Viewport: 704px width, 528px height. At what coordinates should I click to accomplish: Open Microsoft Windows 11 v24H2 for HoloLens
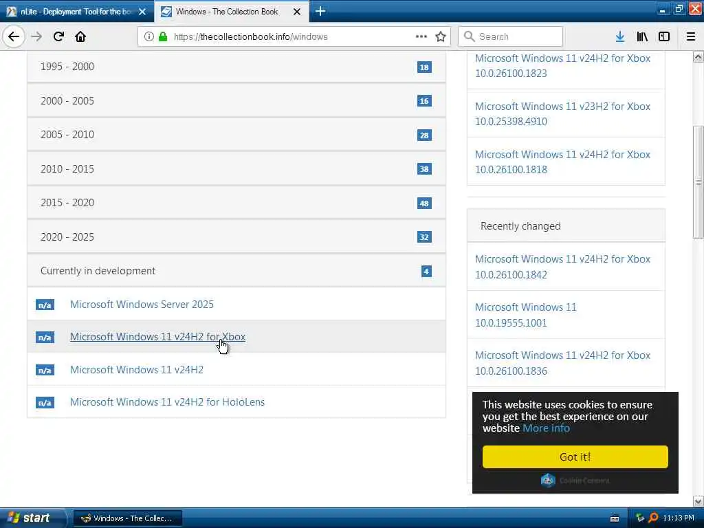[x=167, y=401]
